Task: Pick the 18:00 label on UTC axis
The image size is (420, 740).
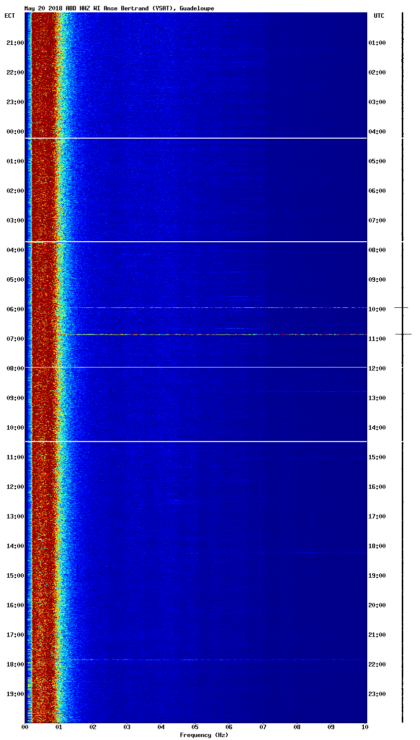Action: pos(377,546)
